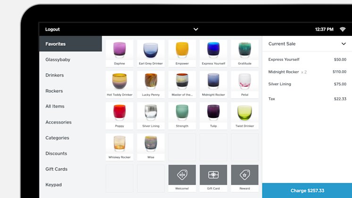Tap the Wise item tile
The height and width of the screenshot is (198, 352).
pos(151,147)
